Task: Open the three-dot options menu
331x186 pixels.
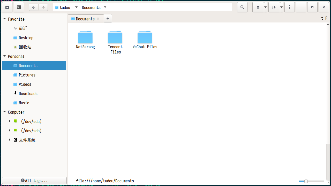Action: coord(289,7)
